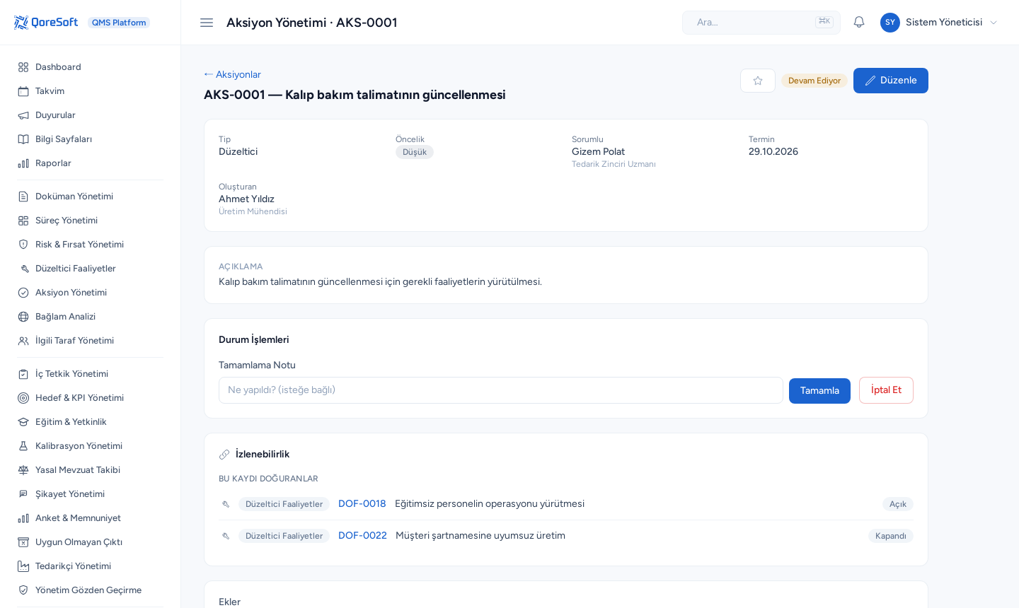Image resolution: width=1019 pixels, height=608 pixels.
Task: Open linked record DOF-0018
Action: pyautogui.click(x=362, y=504)
